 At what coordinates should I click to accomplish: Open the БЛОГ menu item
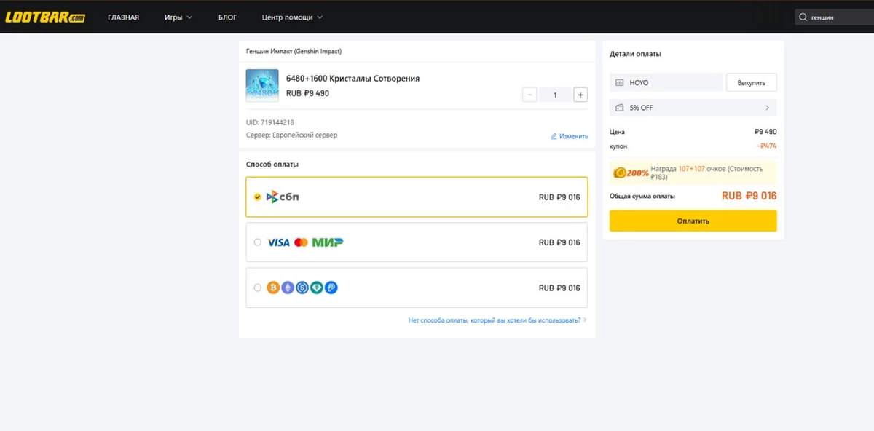click(x=228, y=17)
